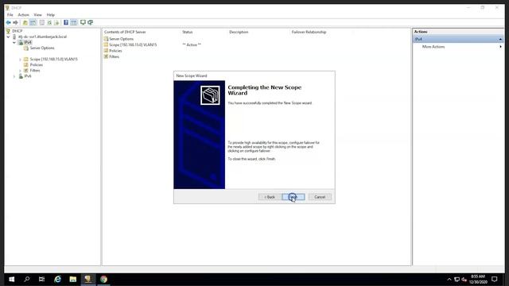509x286 pixels.
Task: Select the IPv6 node in console tree
Action: click(x=28, y=76)
